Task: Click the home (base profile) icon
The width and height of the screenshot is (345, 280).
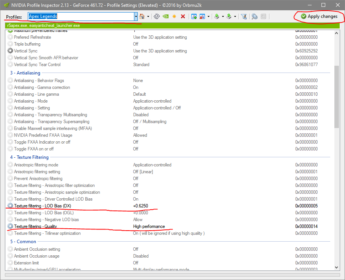Action: click(x=142, y=16)
